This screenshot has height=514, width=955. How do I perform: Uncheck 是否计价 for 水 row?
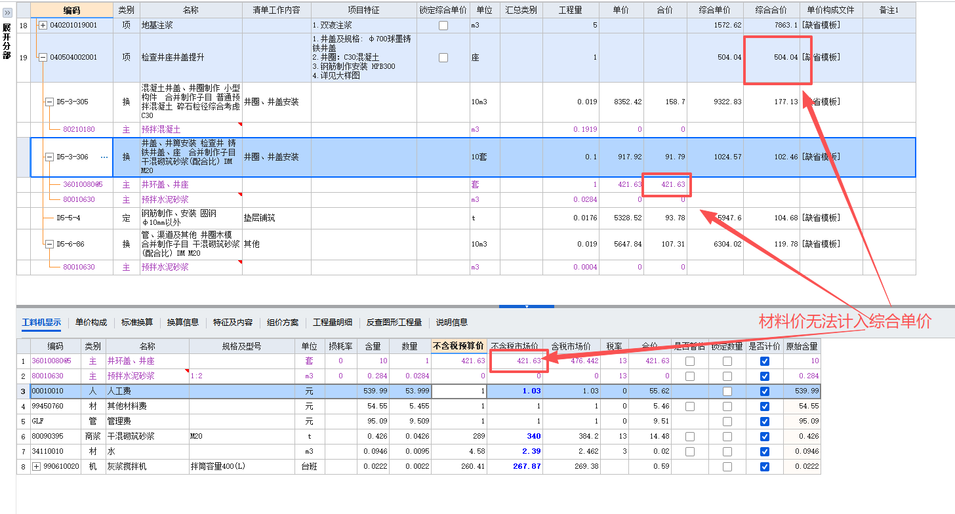pyautogui.click(x=764, y=452)
